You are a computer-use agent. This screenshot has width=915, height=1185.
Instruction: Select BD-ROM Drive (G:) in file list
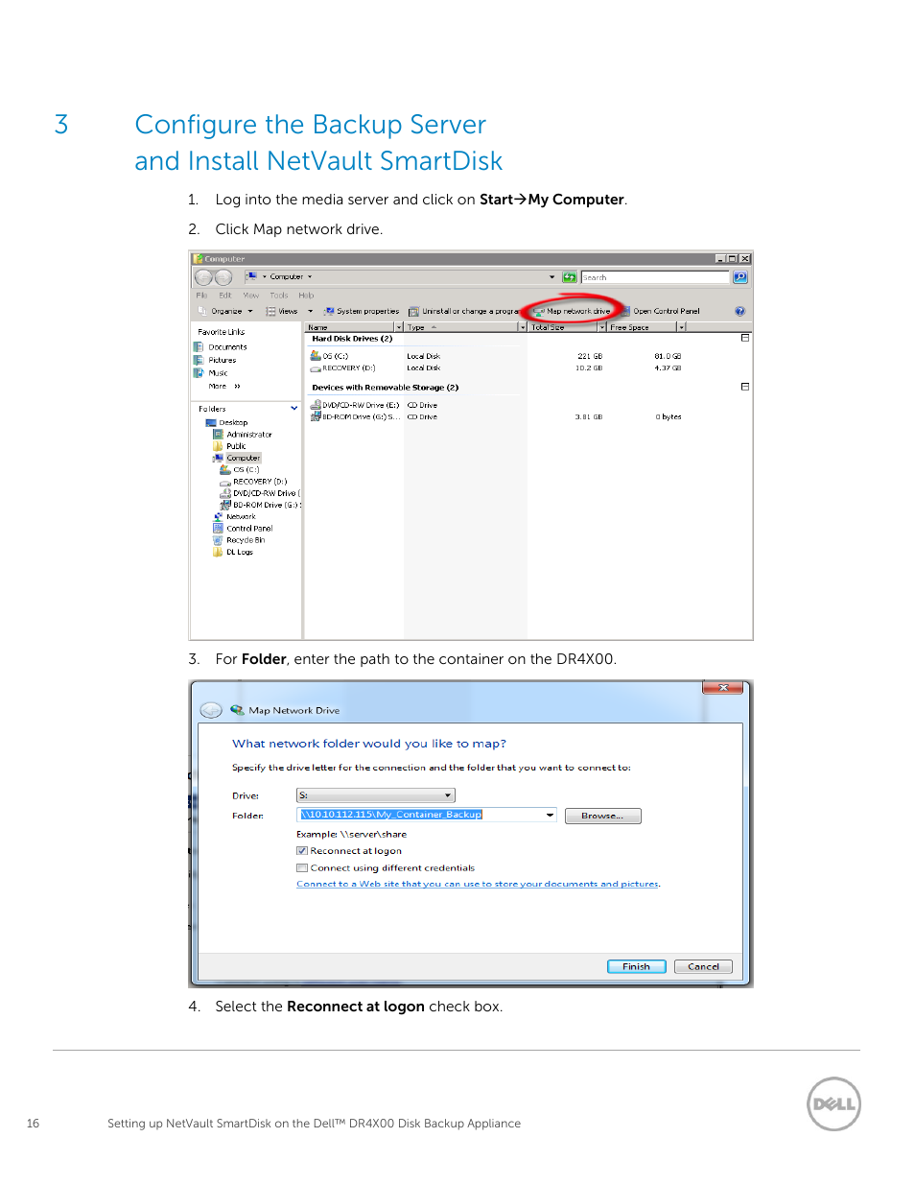(356, 416)
